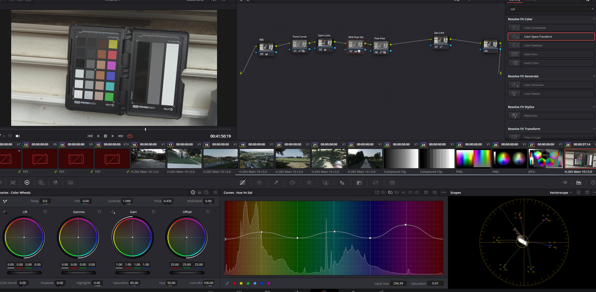This screenshot has width=596, height=292.
Task: Open the Magic Mask palette
Action: [x=326, y=183]
